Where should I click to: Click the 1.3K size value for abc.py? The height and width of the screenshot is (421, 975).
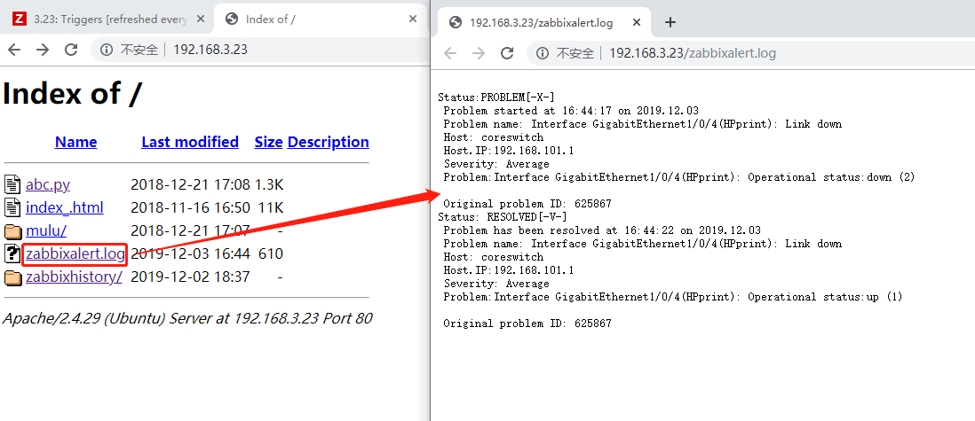point(269,184)
